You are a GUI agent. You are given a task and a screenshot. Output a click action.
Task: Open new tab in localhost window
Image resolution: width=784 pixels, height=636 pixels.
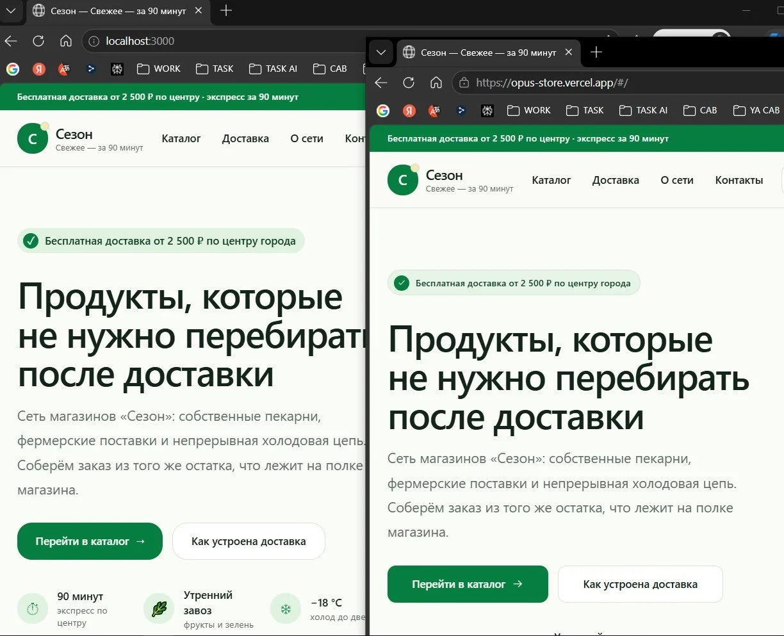(x=225, y=11)
